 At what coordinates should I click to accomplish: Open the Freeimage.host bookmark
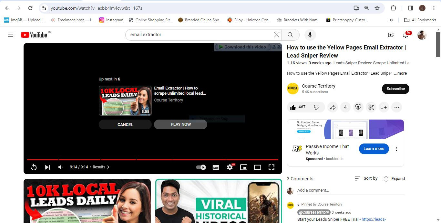[72, 20]
